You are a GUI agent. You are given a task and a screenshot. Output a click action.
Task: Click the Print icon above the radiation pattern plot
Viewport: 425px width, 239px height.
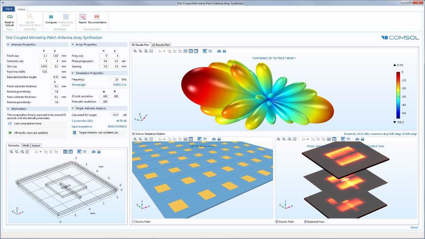224,51
